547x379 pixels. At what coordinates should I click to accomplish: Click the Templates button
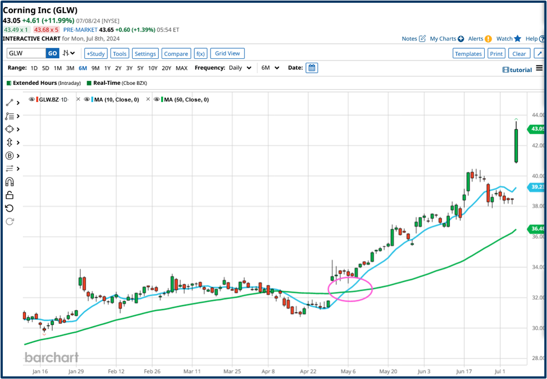[x=468, y=53]
